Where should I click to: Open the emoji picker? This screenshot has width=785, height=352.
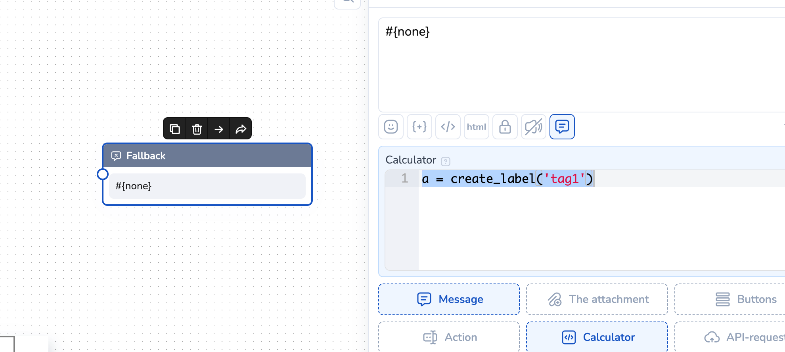click(391, 127)
